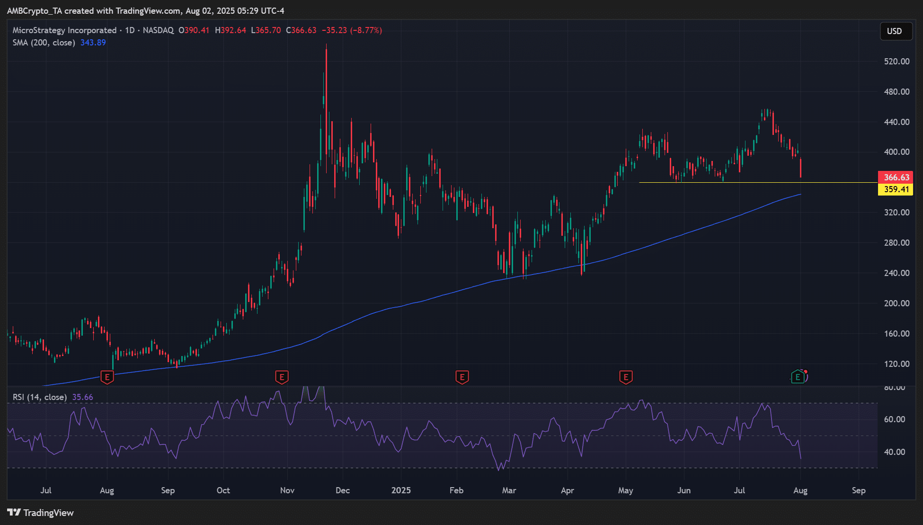Screen dimensions: 923x525
Task: Select the SMA (200, close) legend
Action: 44,43
